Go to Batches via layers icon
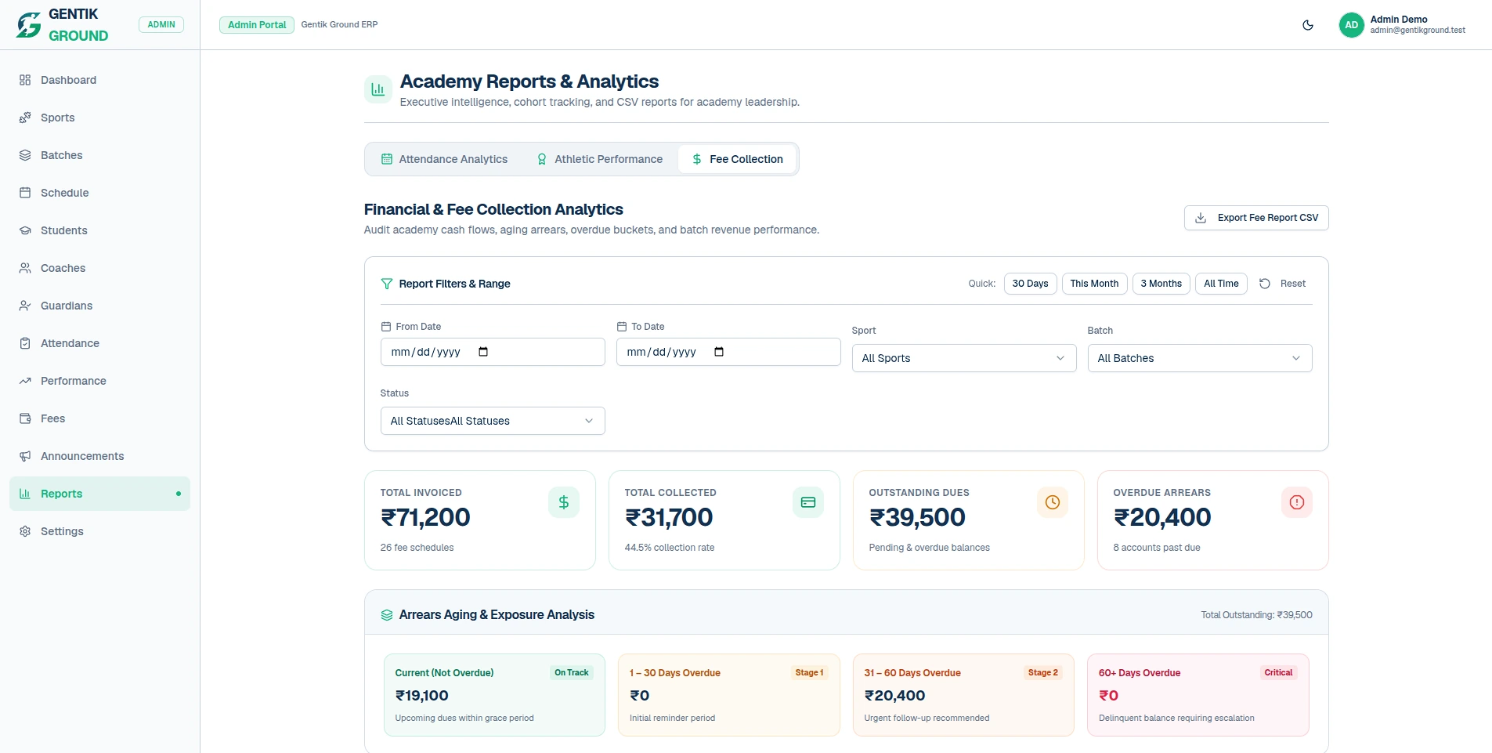 click(x=25, y=155)
